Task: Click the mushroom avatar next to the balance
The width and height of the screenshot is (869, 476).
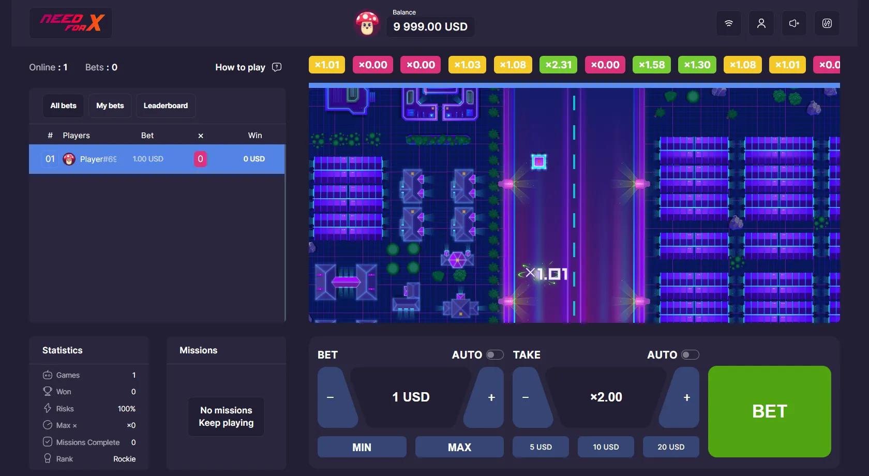Action: [x=367, y=24]
